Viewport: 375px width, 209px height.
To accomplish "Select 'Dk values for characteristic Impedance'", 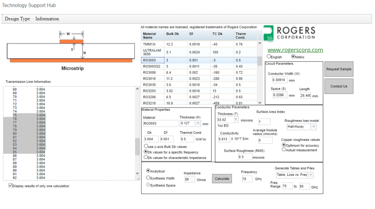I will 146,157.
